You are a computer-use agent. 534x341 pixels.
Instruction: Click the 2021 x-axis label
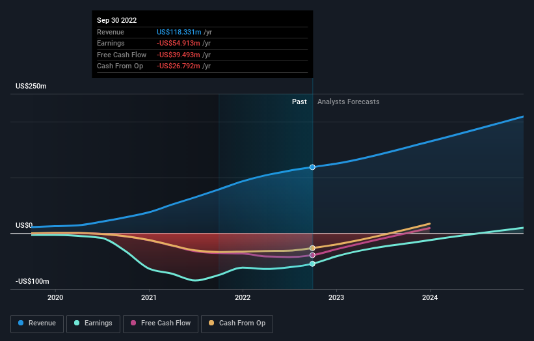click(149, 298)
